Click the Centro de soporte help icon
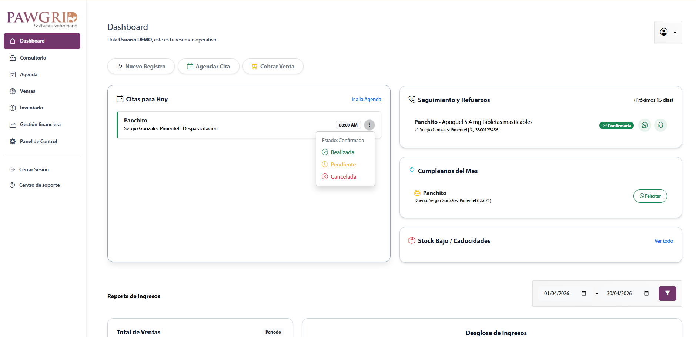This screenshot has height=337, width=696. tap(13, 185)
